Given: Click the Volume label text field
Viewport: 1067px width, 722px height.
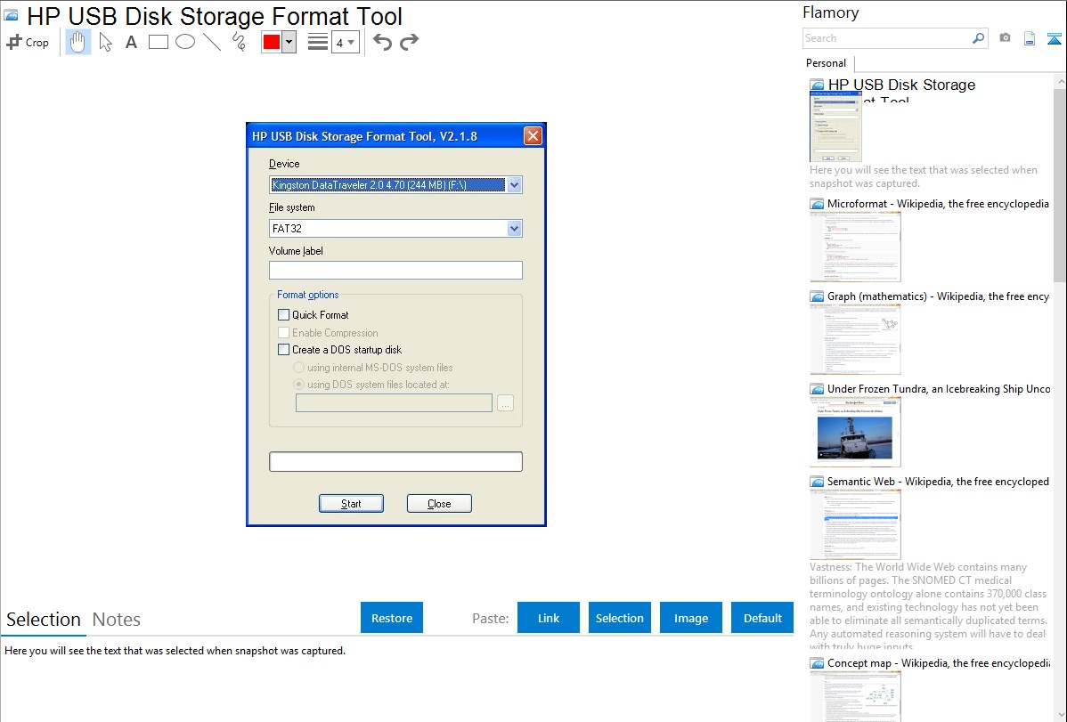Looking at the screenshot, I should pos(395,271).
